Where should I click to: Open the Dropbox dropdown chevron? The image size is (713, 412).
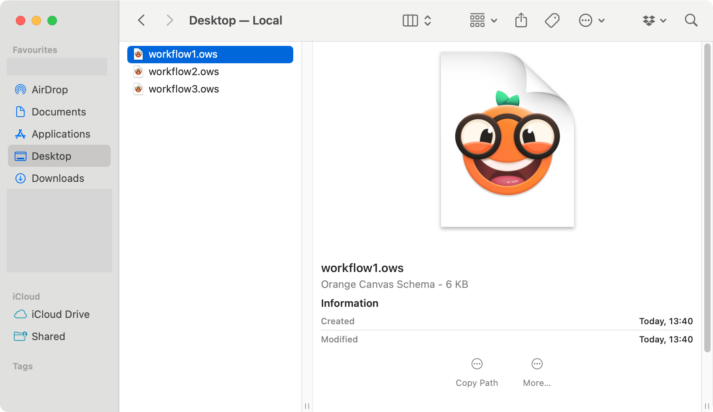click(664, 20)
